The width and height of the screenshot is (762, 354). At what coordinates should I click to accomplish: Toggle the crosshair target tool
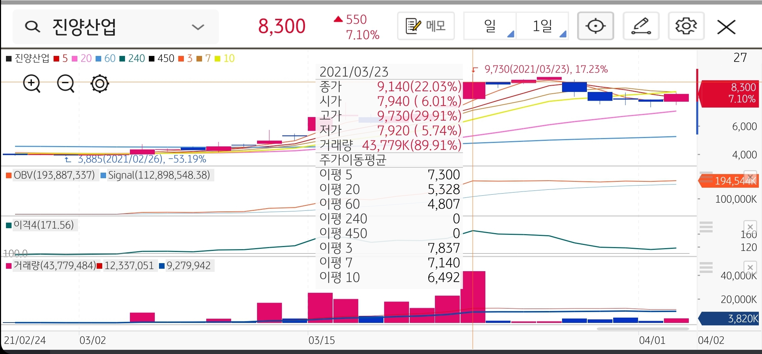[595, 26]
